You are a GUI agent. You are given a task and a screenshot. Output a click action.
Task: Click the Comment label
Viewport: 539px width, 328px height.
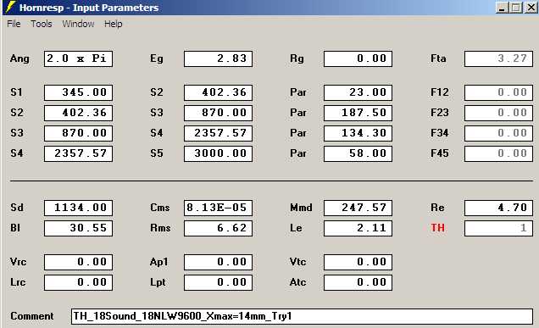(x=32, y=316)
